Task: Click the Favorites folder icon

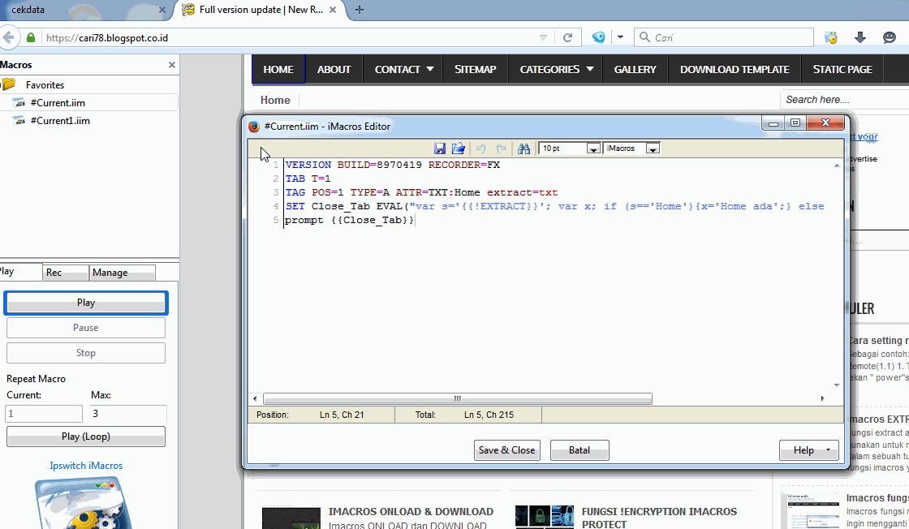Action: (9, 84)
